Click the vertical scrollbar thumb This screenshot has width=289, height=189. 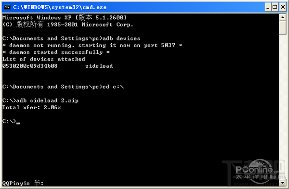click(283, 27)
